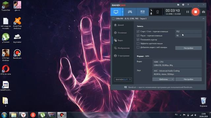Open the output folder icon in title bar
Image resolution: width=211 pixels, height=118 pixels.
click(178, 5)
